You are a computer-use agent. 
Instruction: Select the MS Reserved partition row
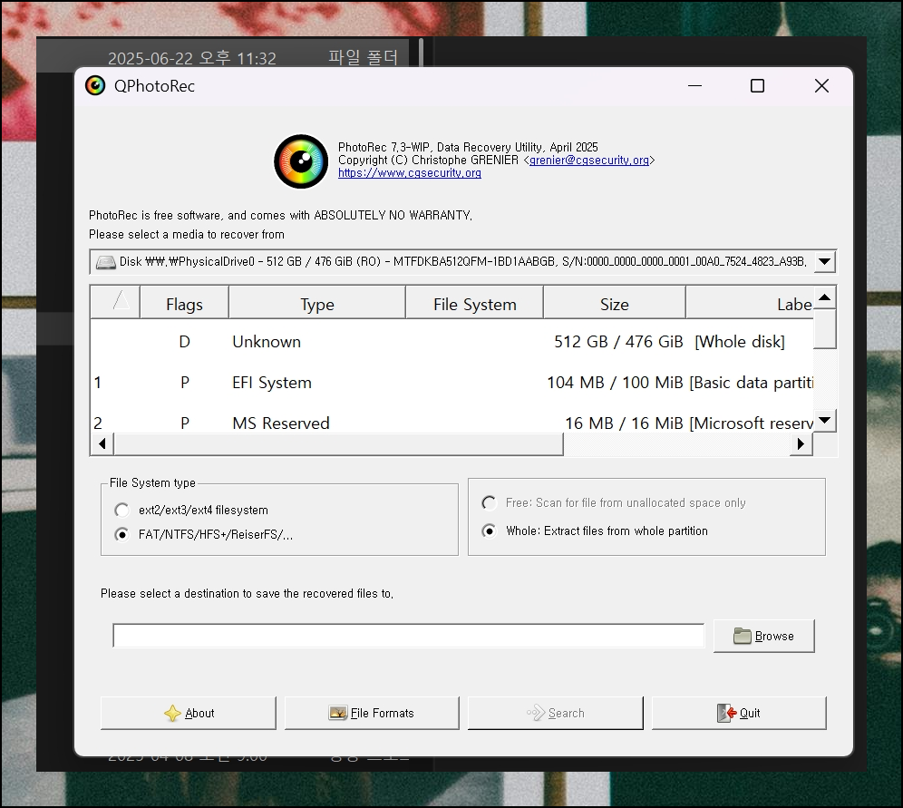[x=452, y=423]
